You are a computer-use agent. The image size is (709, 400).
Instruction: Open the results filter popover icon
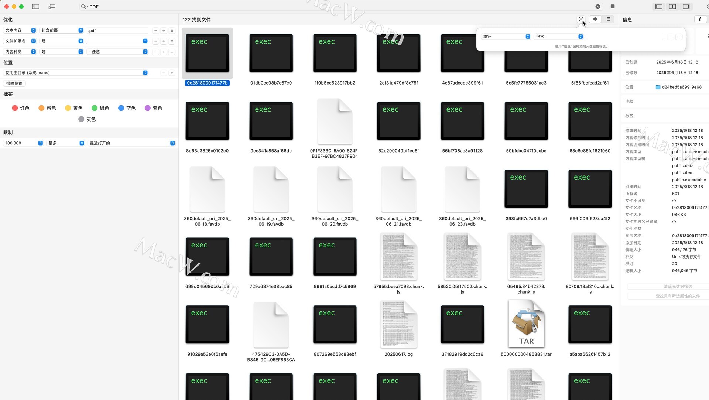(581, 19)
